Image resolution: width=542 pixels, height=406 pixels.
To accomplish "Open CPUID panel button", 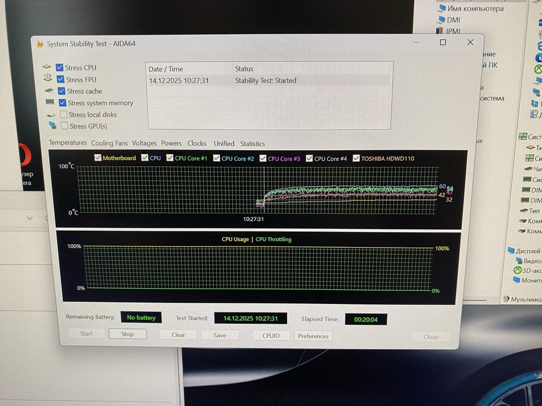I will coord(271,336).
